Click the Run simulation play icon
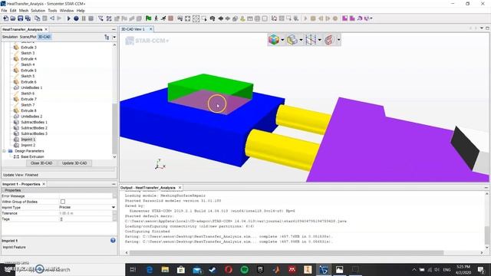The width and height of the screenshot is (491, 276). 68,18
